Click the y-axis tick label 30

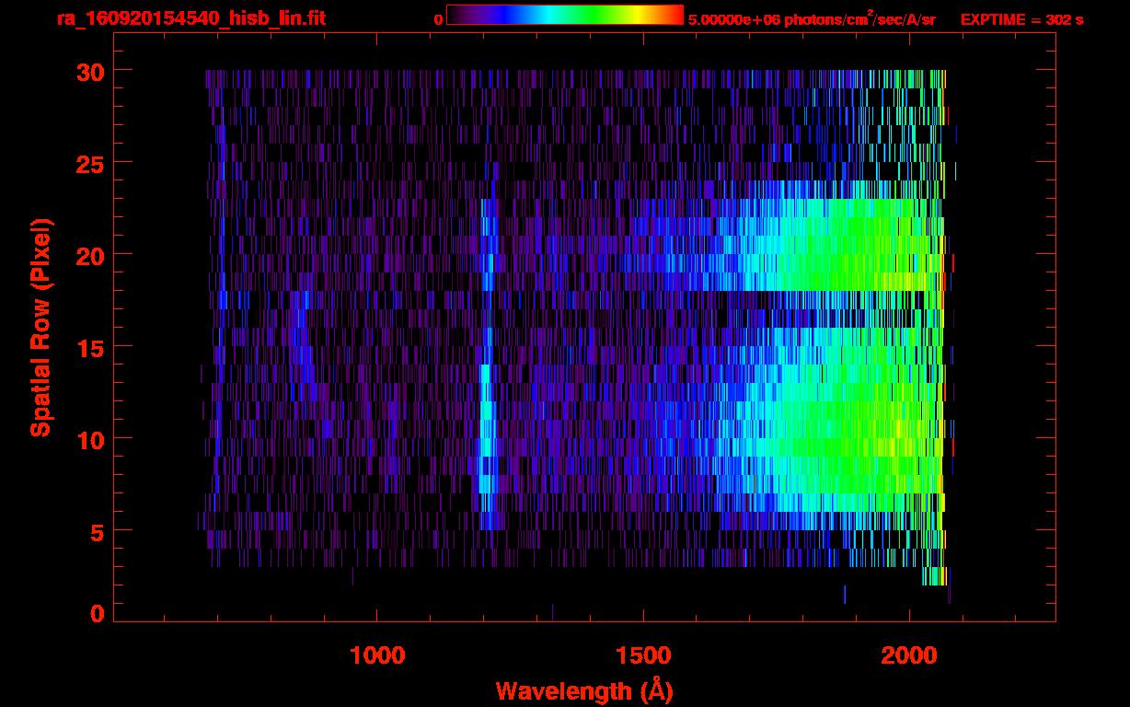(x=88, y=71)
